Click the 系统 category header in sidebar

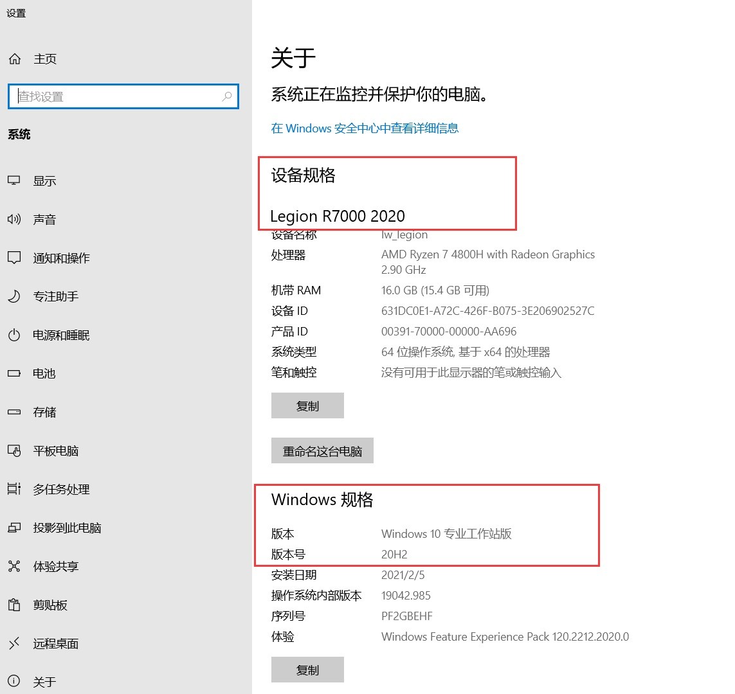click(x=19, y=134)
